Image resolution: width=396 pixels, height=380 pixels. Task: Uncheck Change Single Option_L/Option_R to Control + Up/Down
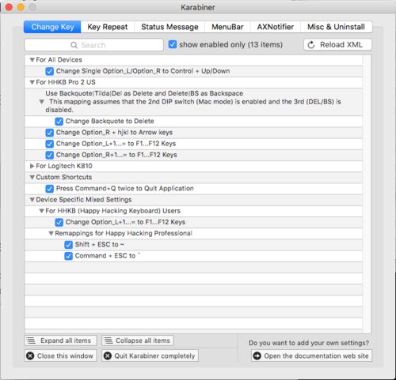coord(49,71)
